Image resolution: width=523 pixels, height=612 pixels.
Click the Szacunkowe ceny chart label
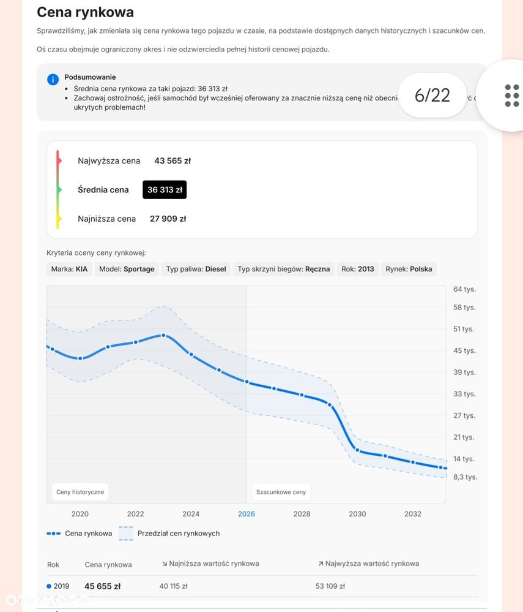(281, 492)
